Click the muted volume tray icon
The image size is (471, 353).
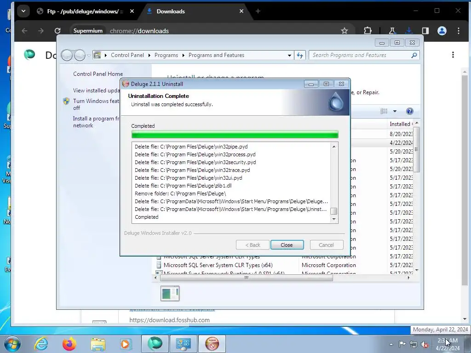[425, 344]
